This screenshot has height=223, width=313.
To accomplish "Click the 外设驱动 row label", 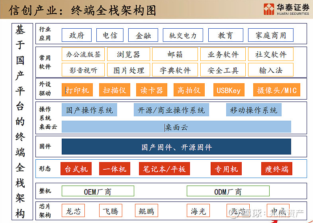I will [45, 89].
